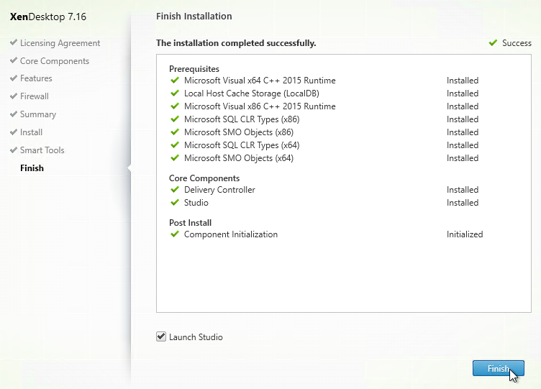Click checkmark beside Delivery Controller
Viewport: 541px width, 389px height.
175,190
